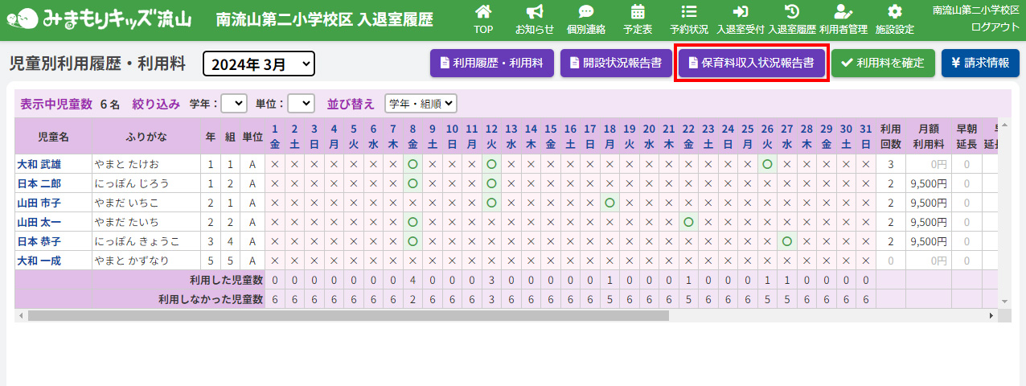
Task: Open 施設設定 gear icon
Action: click(x=894, y=13)
